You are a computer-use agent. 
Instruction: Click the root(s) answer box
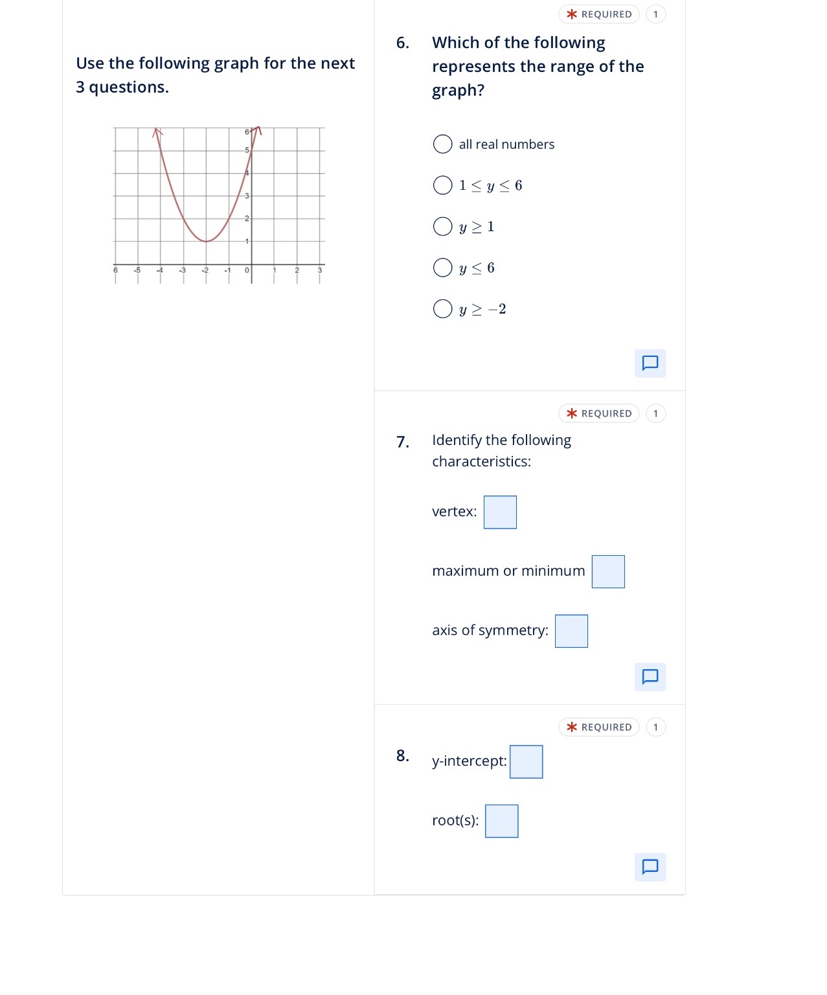[x=501, y=821]
